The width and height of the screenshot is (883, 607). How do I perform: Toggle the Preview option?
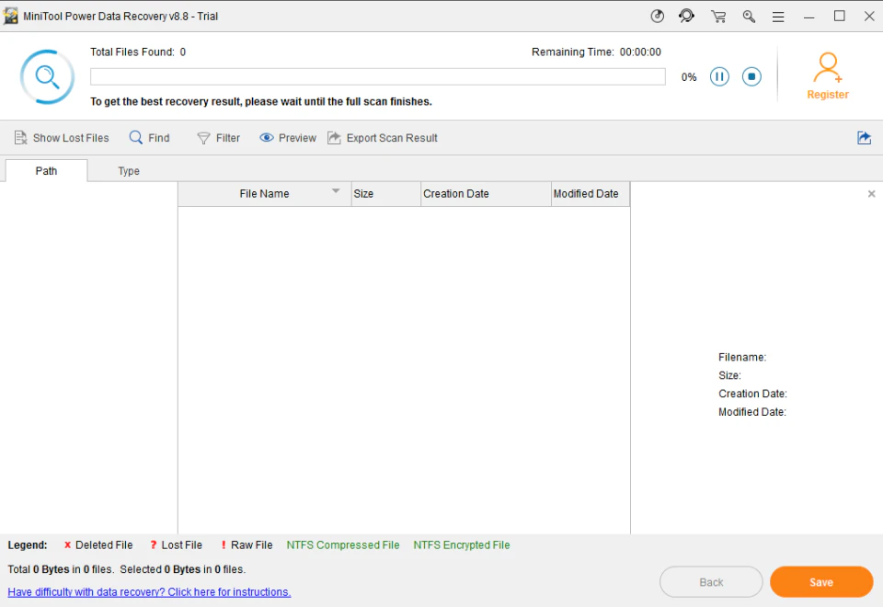tap(288, 137)
